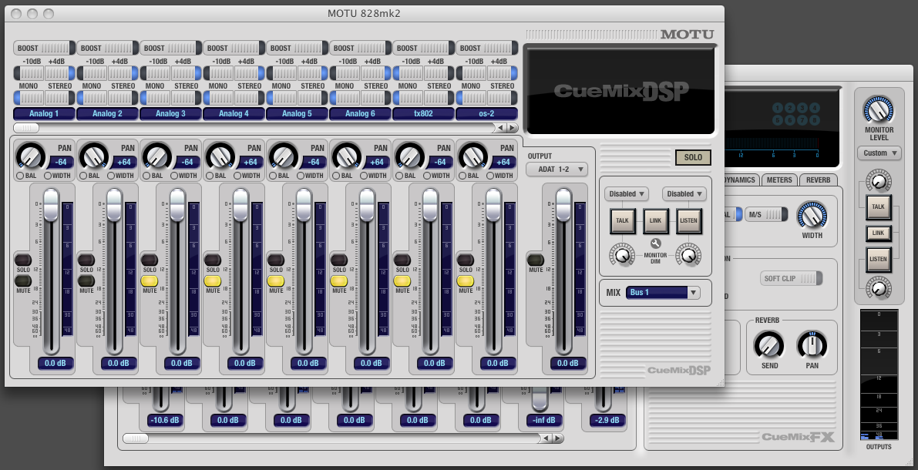918x470 pixels.
Task: Click the tx802 channel pan knob
Action: (410, 157)
